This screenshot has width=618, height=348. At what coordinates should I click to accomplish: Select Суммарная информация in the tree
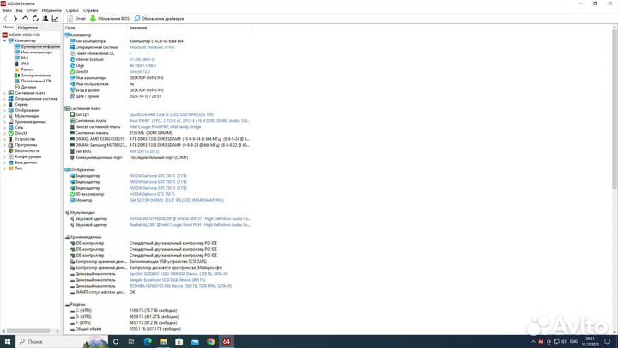pos(40,46)
